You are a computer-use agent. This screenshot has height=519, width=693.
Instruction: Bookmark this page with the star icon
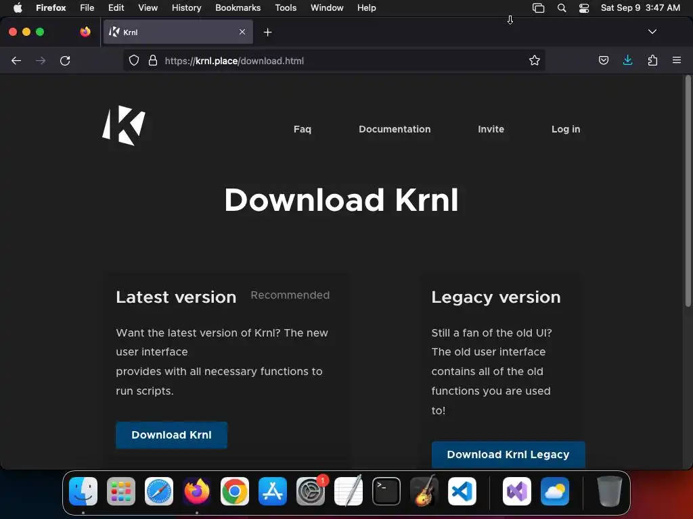tap(535, 60)
